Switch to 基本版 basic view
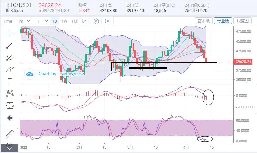 coord(203,21)
